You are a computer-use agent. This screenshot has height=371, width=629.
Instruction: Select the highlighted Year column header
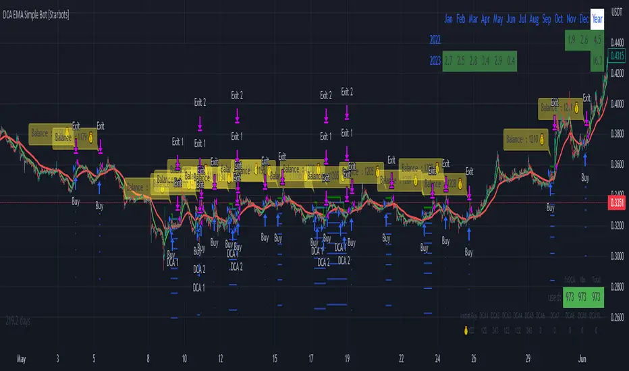597,20
